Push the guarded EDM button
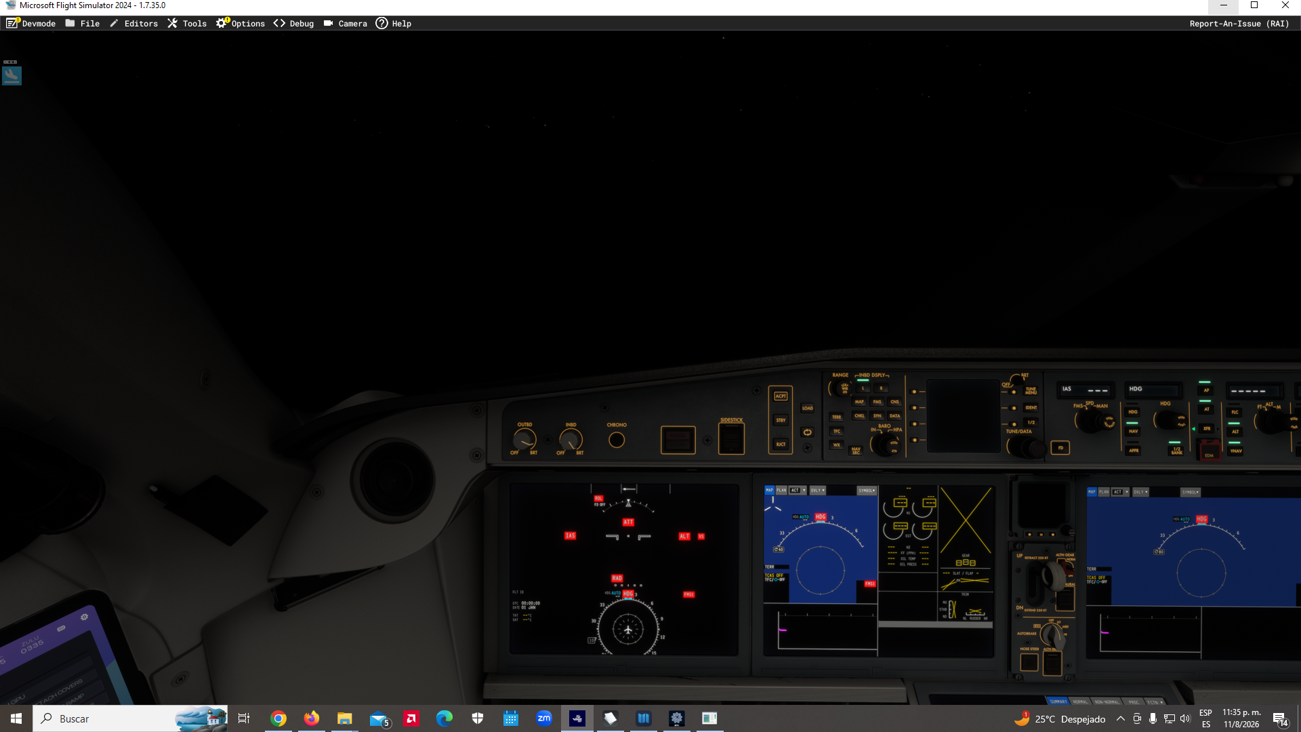 tap(1209, 451)
